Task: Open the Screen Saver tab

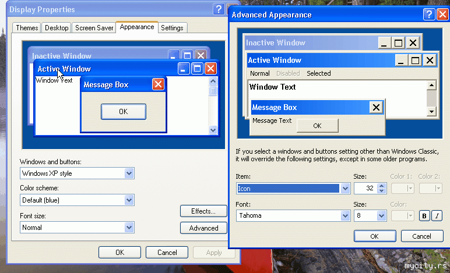Action: (94, 28)
